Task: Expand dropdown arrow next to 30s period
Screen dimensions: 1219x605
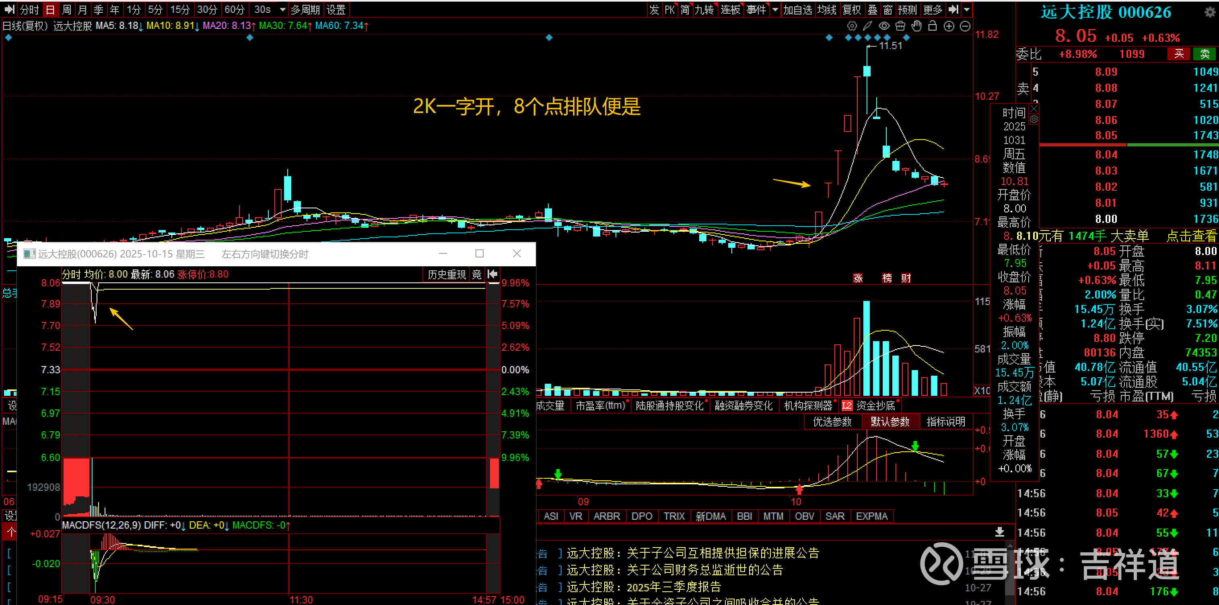Action: pos(282,10)
